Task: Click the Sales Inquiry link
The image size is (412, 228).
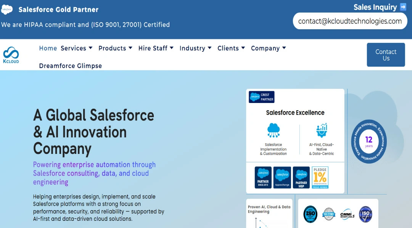Action: tap(375, 7)
